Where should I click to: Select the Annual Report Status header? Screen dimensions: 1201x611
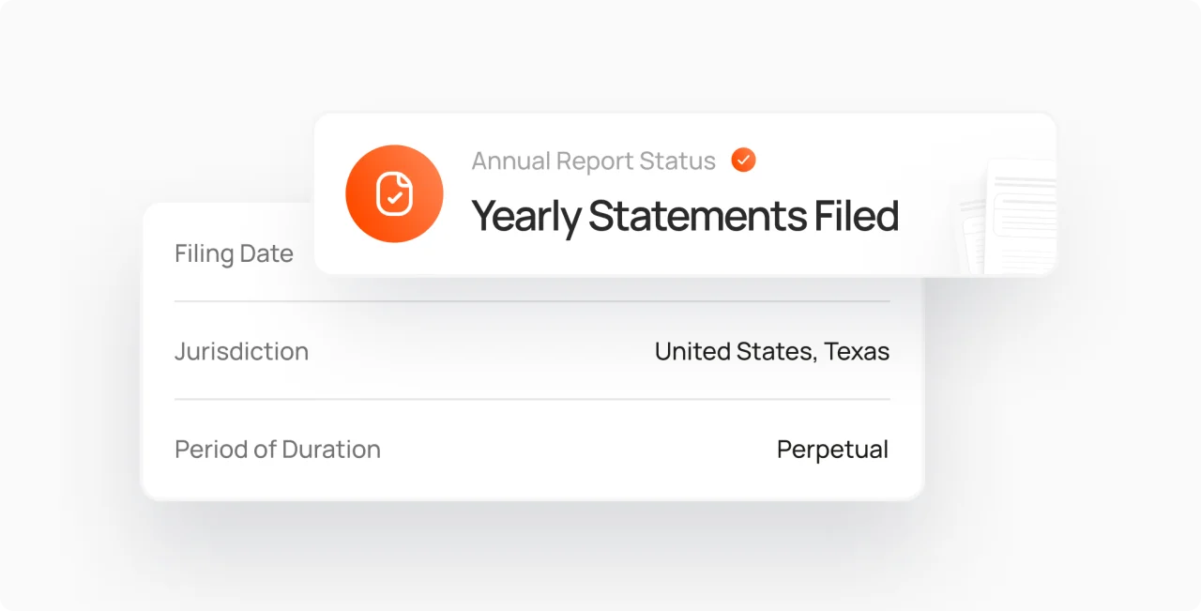coord(593,160)
